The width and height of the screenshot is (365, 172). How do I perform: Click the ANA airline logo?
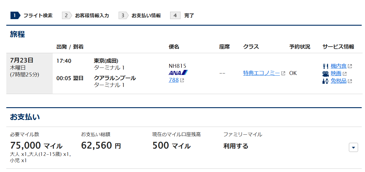pyautogui.click(x=178, y=73)
